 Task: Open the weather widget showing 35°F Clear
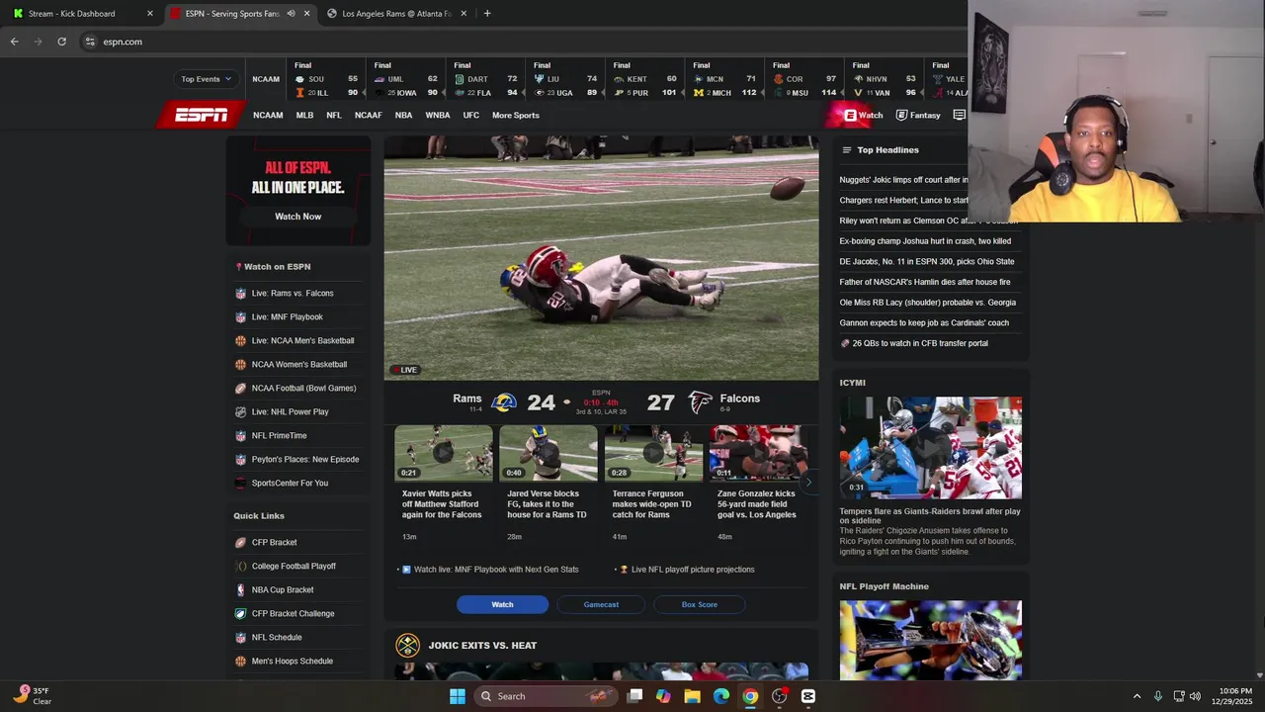(33, 696)
